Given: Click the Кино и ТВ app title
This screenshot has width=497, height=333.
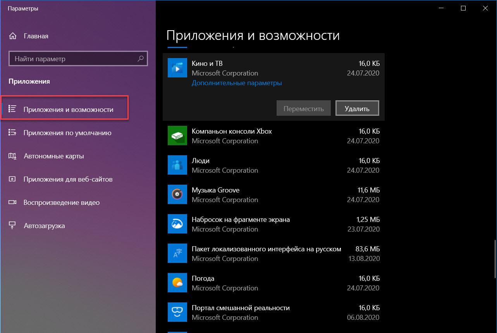Looking at the screenshot, I should pyautogui.click(x=207, y=63).
